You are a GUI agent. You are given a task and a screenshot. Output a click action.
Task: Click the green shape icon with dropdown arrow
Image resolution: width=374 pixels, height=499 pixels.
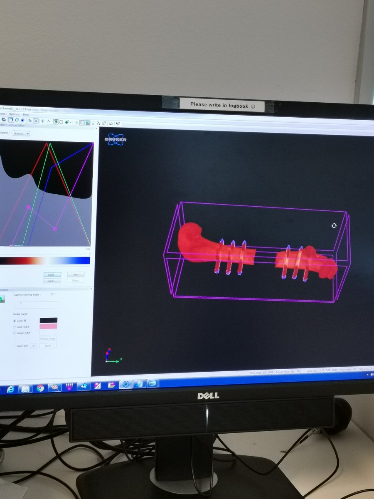tap(67, 122)
